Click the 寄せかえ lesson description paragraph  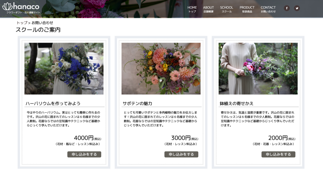tap(258, 119)
